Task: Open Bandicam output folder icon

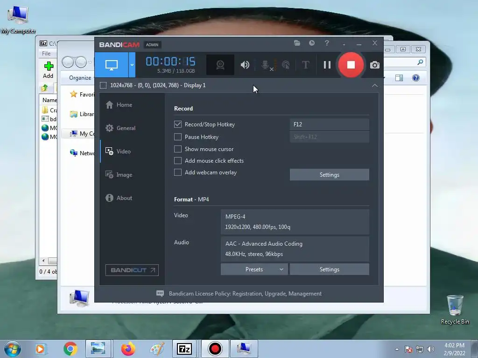Action: click(297, 43)
